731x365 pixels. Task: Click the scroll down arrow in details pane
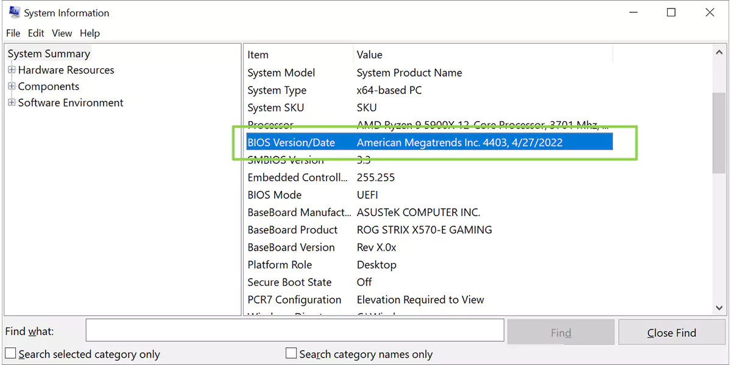[719, 308]
